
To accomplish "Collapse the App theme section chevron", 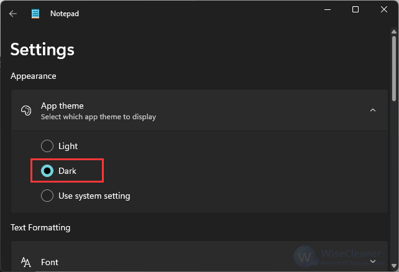I will click(x=373, y=110).
